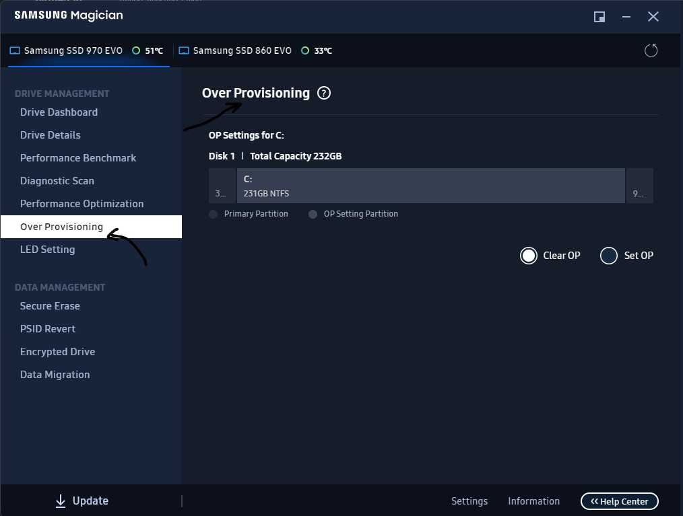Click the Help Center button
This screenshot has width=683, height=516.
point(620,501)
